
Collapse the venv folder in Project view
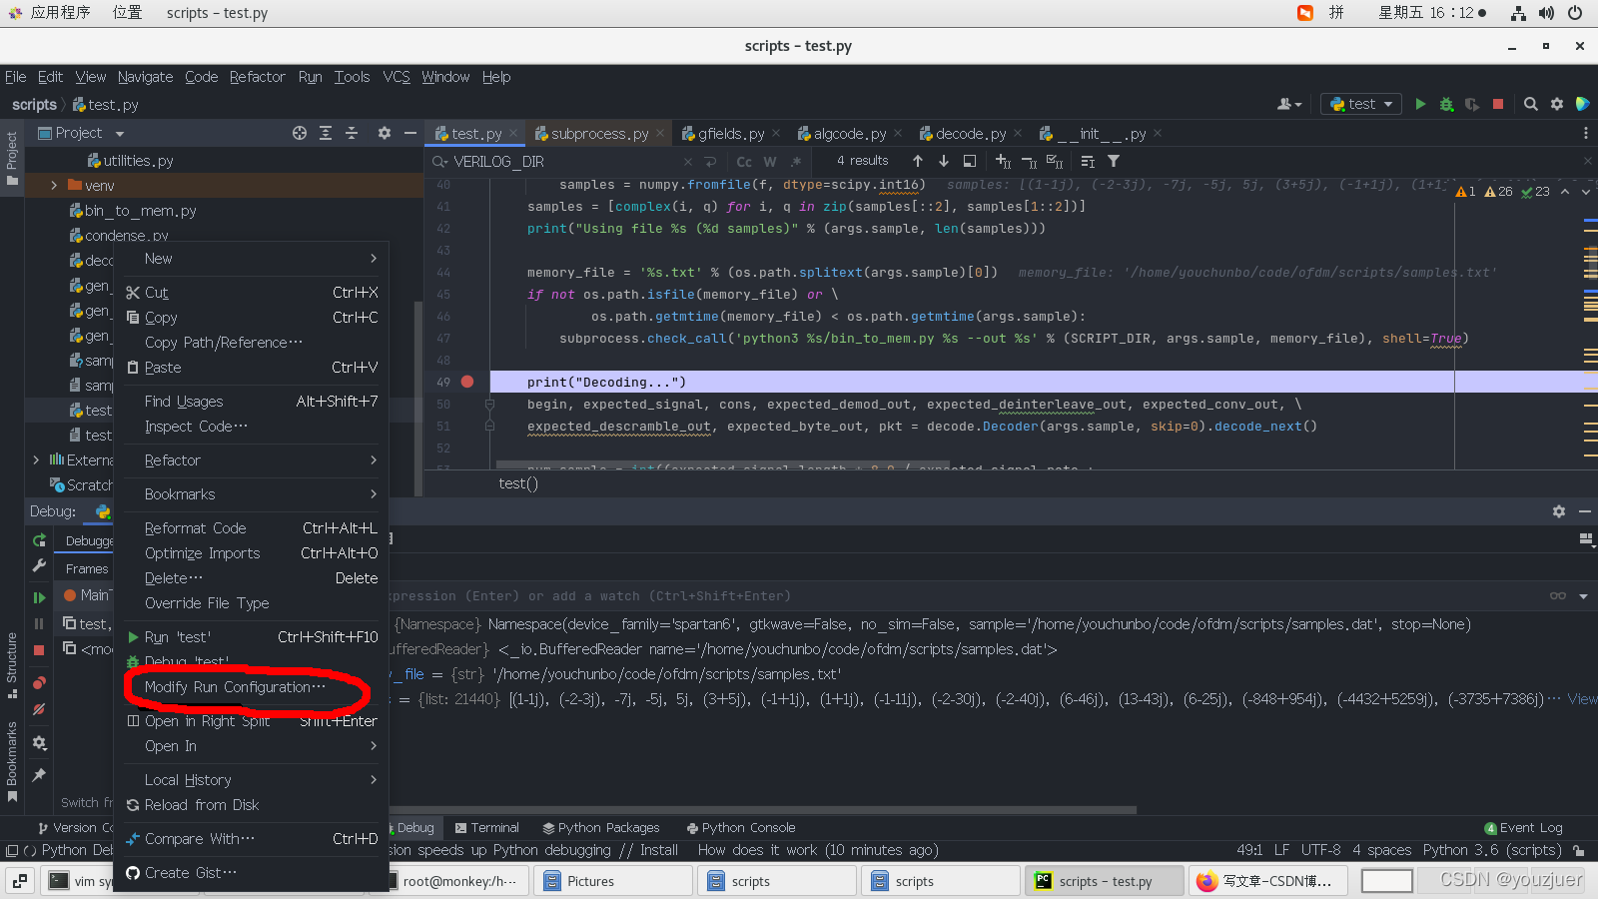[52, 185]
